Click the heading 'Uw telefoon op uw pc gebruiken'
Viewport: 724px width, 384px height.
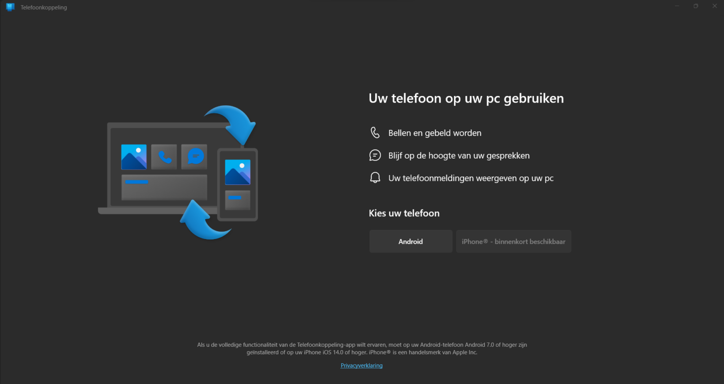[x=466, y=98]
